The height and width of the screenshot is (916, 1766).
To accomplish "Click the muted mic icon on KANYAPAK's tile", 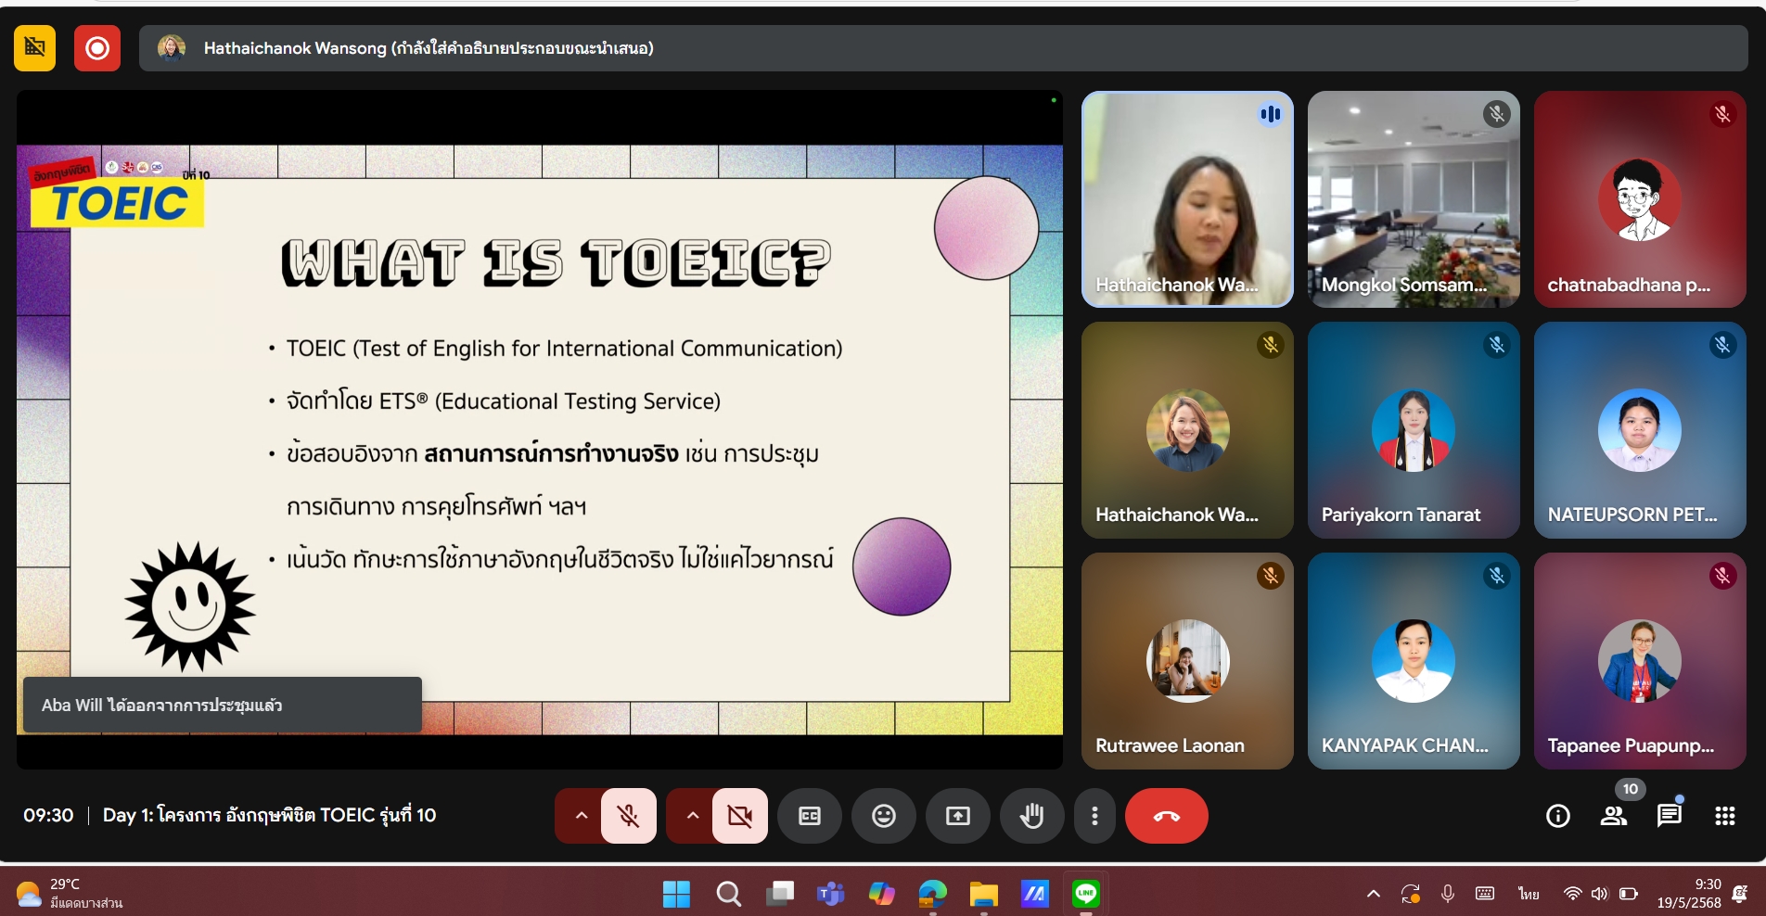I will coord(1496,576).
